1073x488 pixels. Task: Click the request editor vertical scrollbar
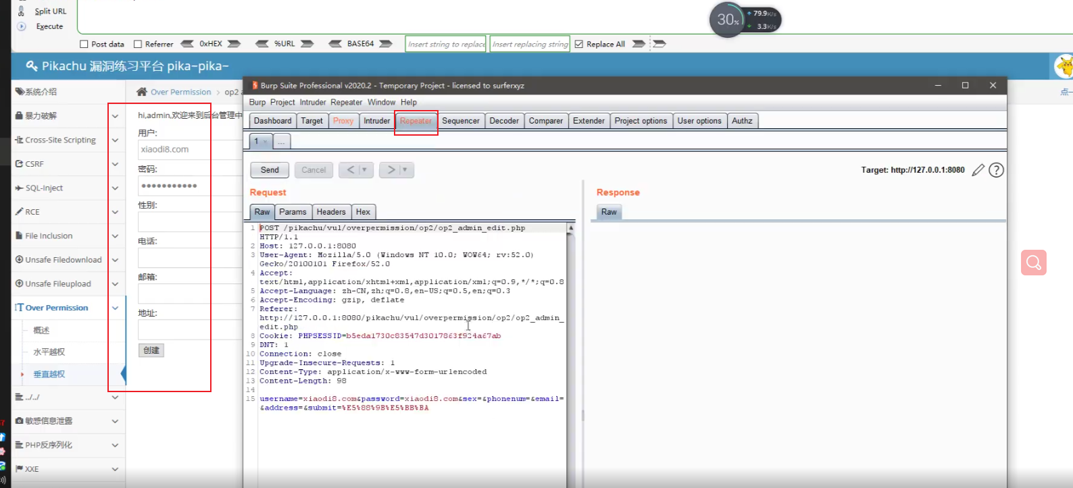[571, 354]
